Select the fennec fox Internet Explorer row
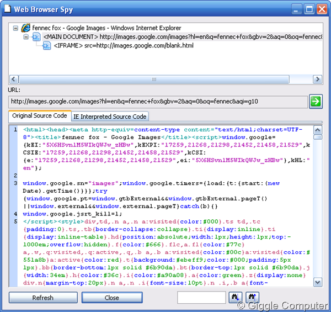The height and width of the screenshot is (312, 331). coord(106,28)
